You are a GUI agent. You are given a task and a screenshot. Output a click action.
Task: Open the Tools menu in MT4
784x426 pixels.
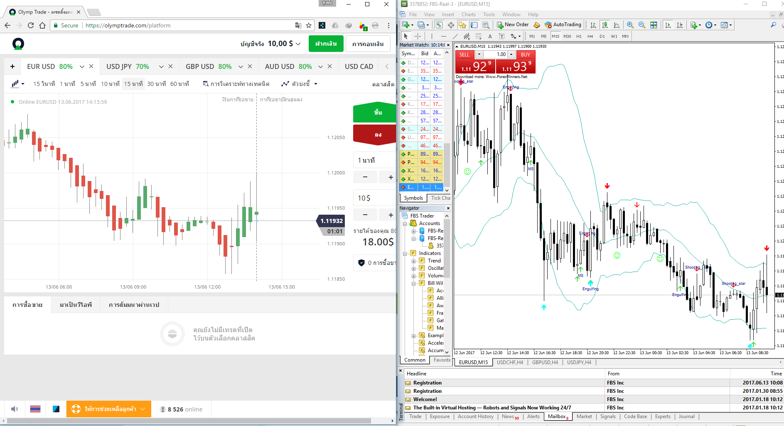tap(489, 15)
